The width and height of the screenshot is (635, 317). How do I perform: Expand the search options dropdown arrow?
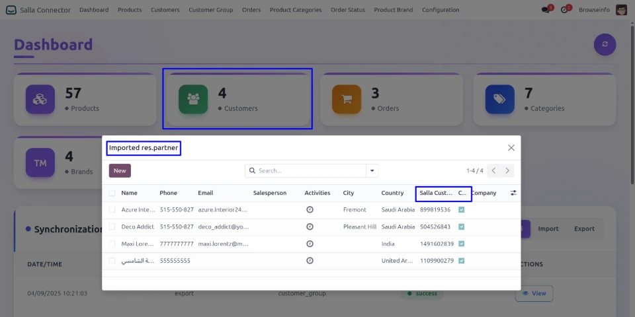(x=372, y=170)
